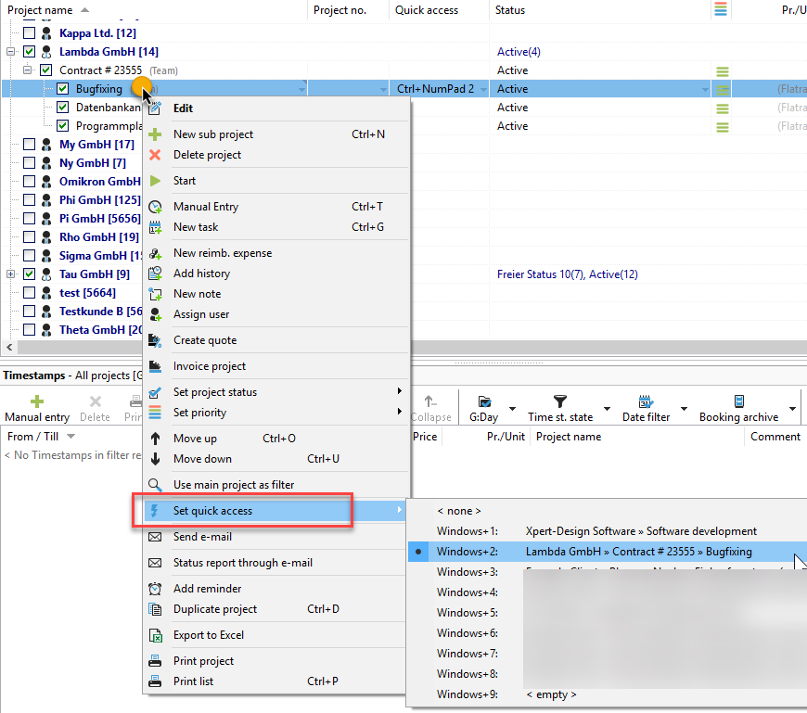Screen dimensions: 807x713
Task: Click the green plus Manual entry icon
Action: point(37,401)
